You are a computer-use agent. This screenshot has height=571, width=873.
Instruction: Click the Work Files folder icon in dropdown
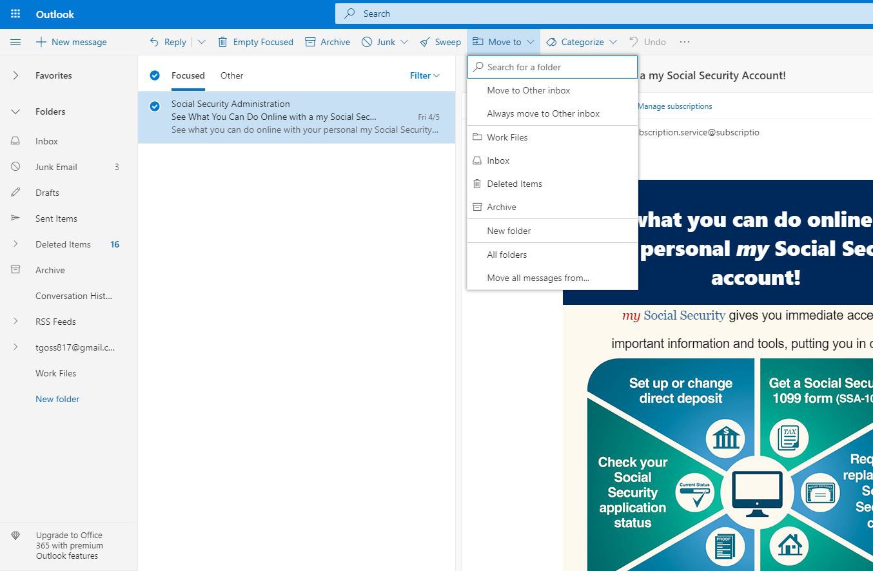[477, 137]
